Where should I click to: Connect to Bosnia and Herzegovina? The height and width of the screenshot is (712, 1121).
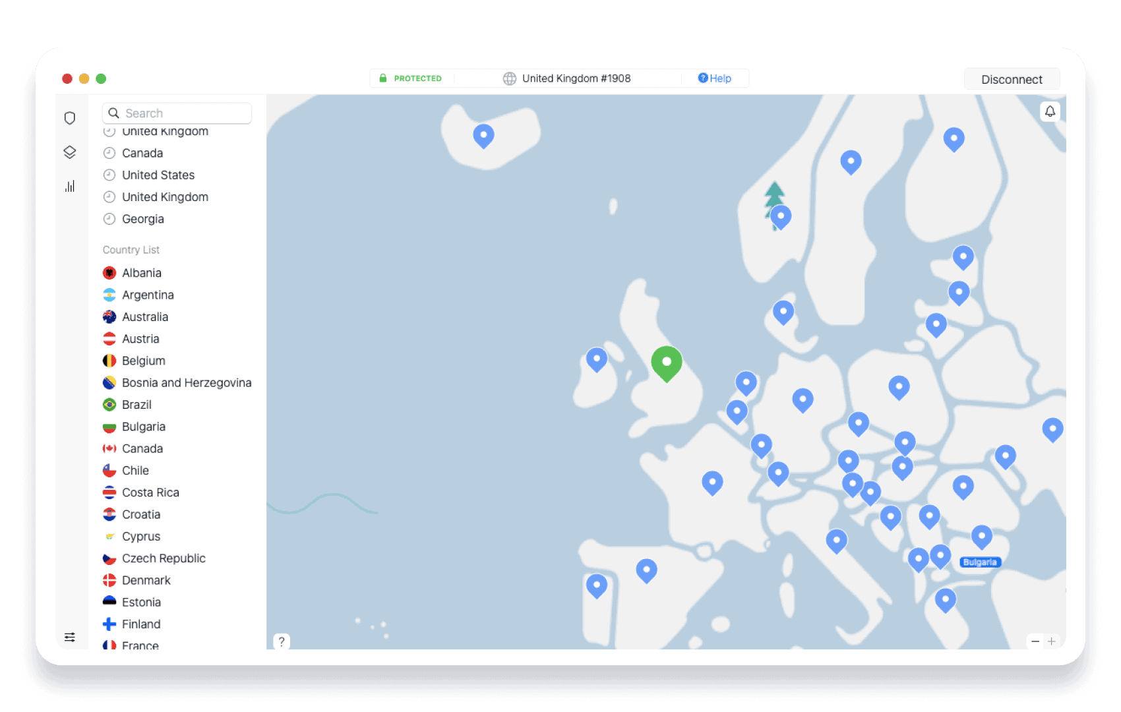(177, 383)
